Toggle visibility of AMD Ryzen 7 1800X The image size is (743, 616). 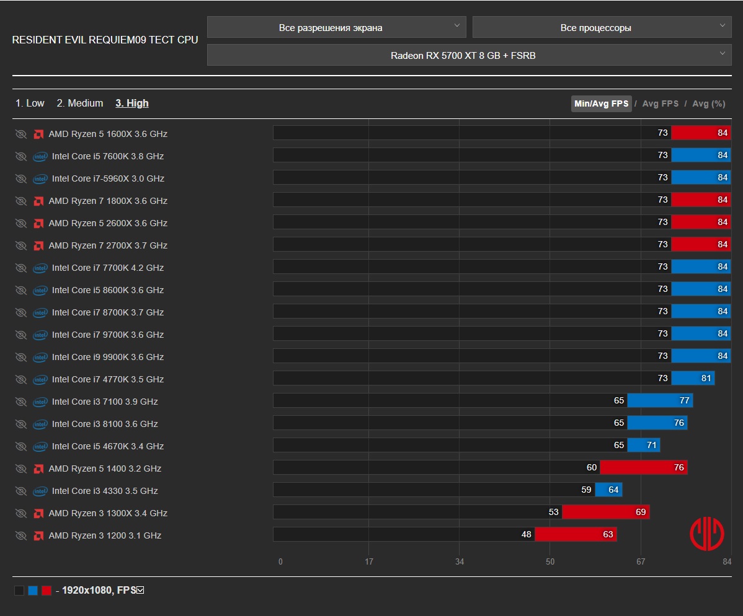click(21, 201)
